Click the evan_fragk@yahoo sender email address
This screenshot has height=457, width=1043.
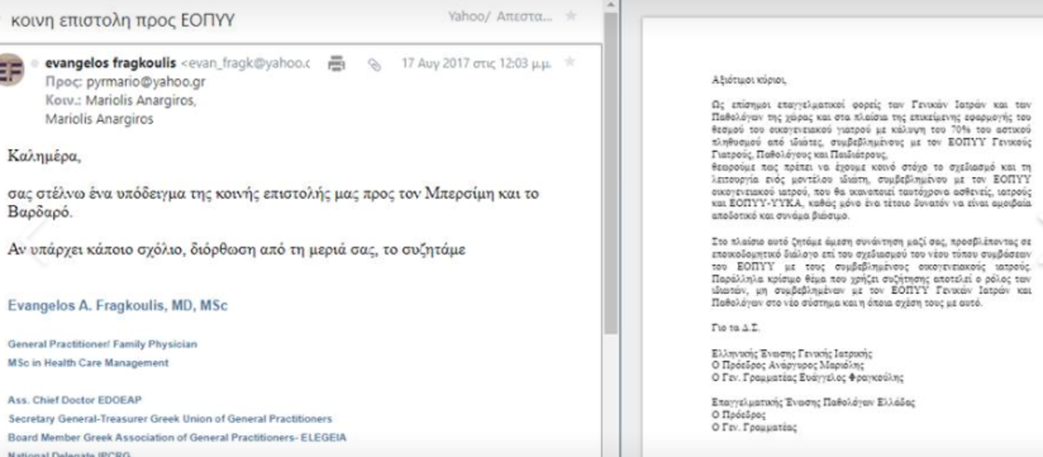(247, 63)
